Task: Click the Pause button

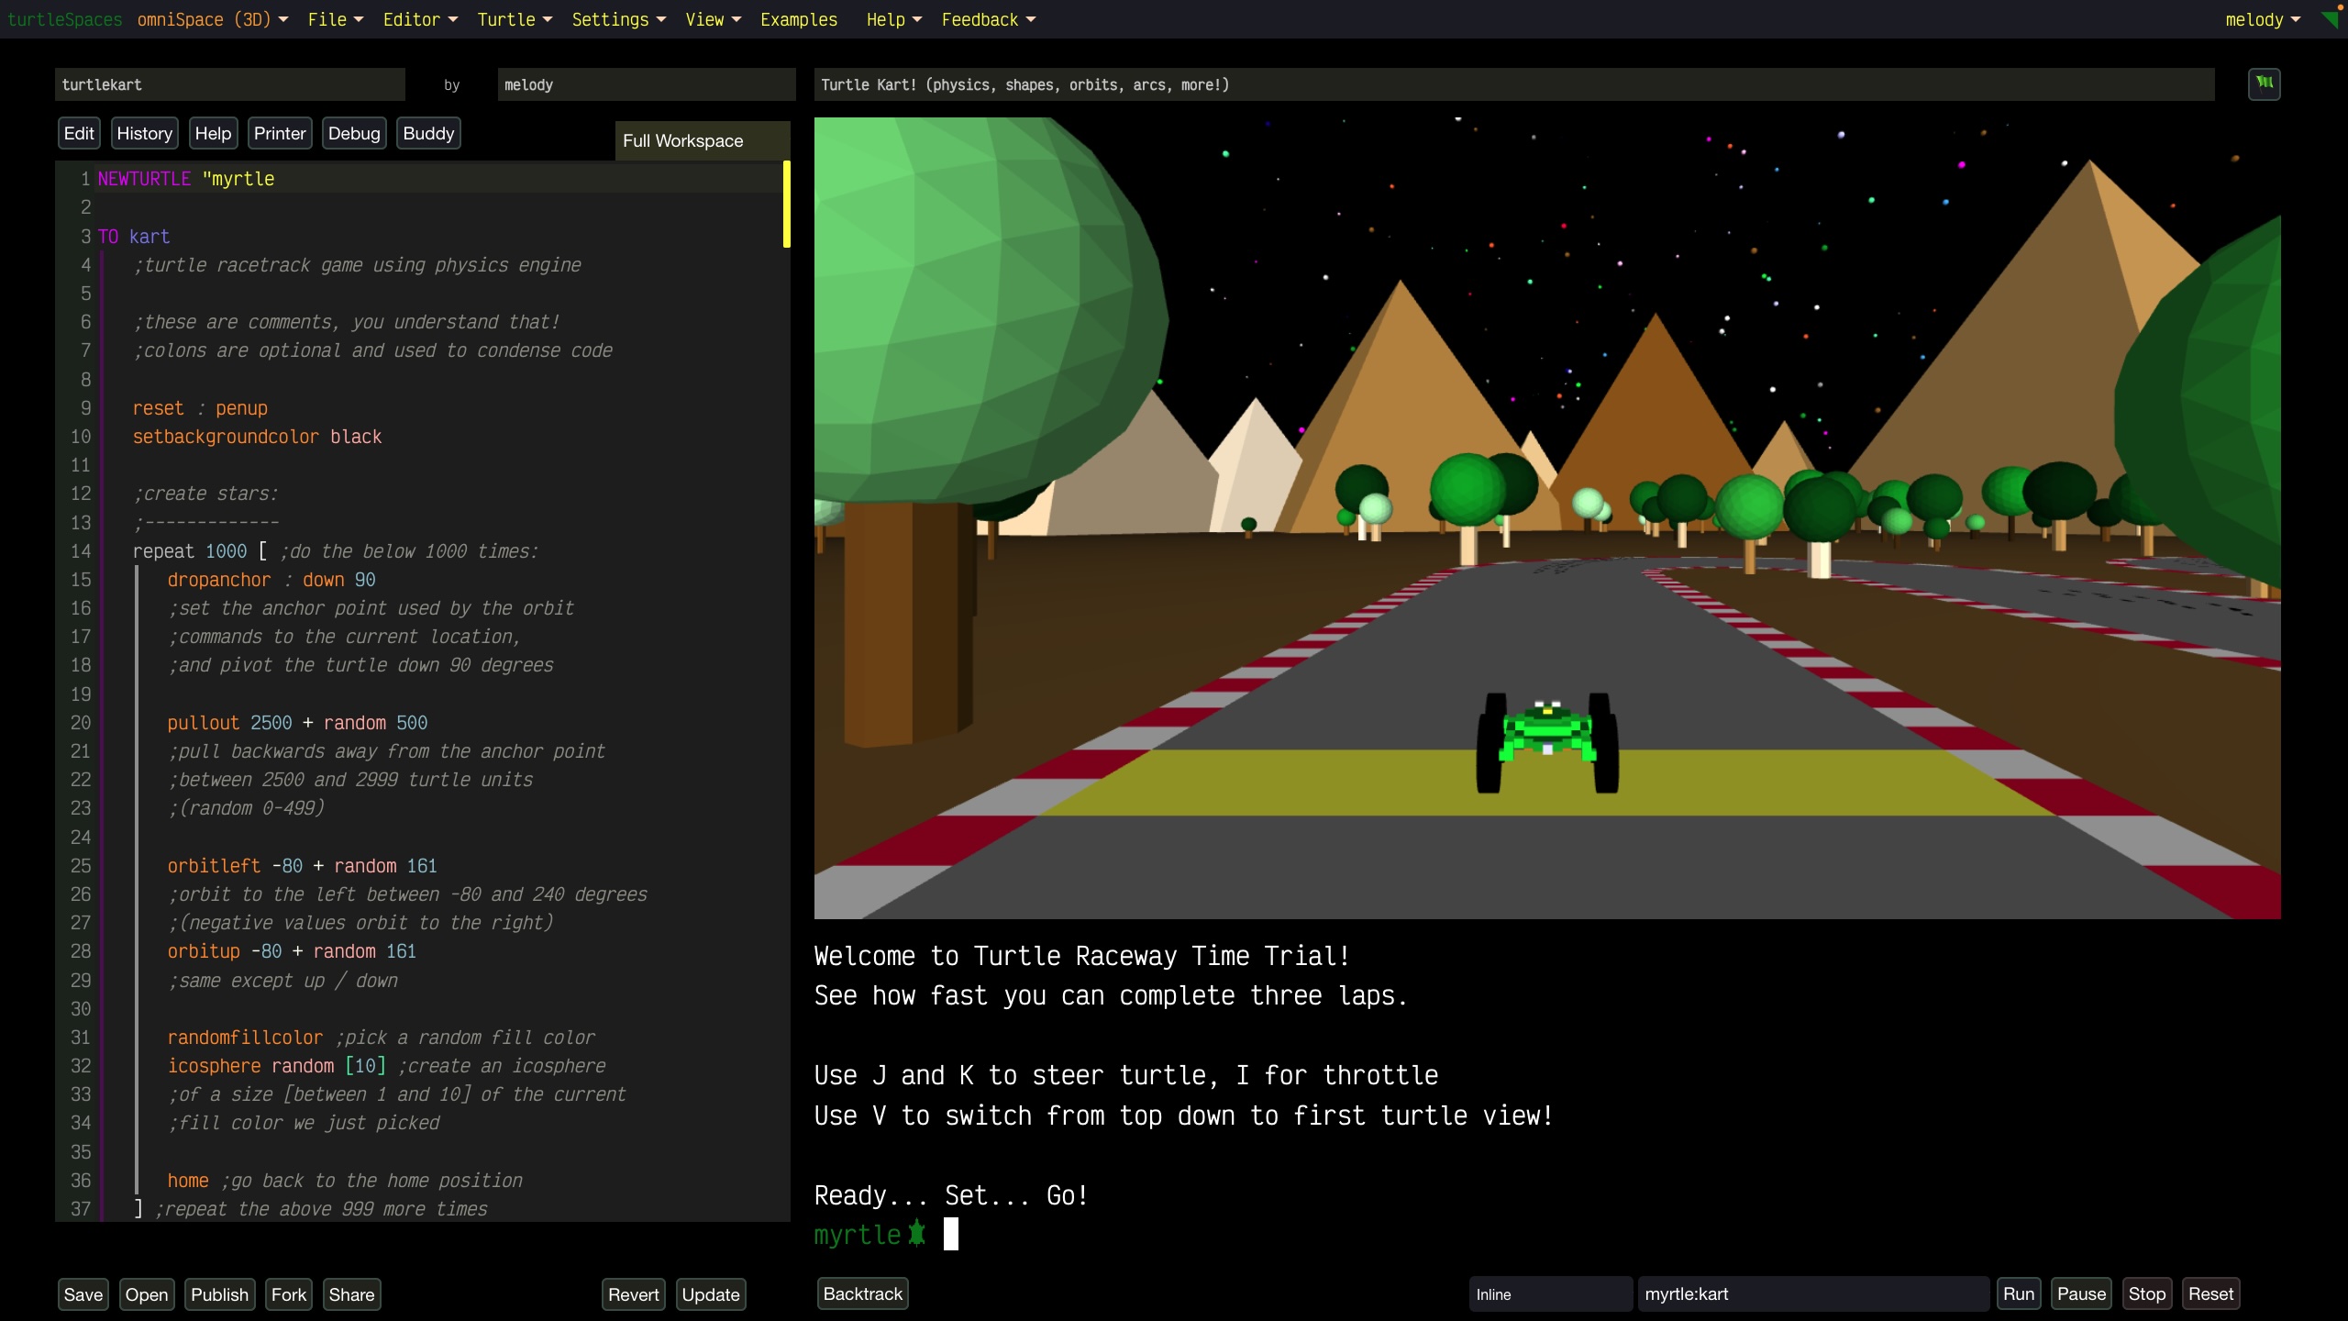Action: click(x=2080, y=1293)
